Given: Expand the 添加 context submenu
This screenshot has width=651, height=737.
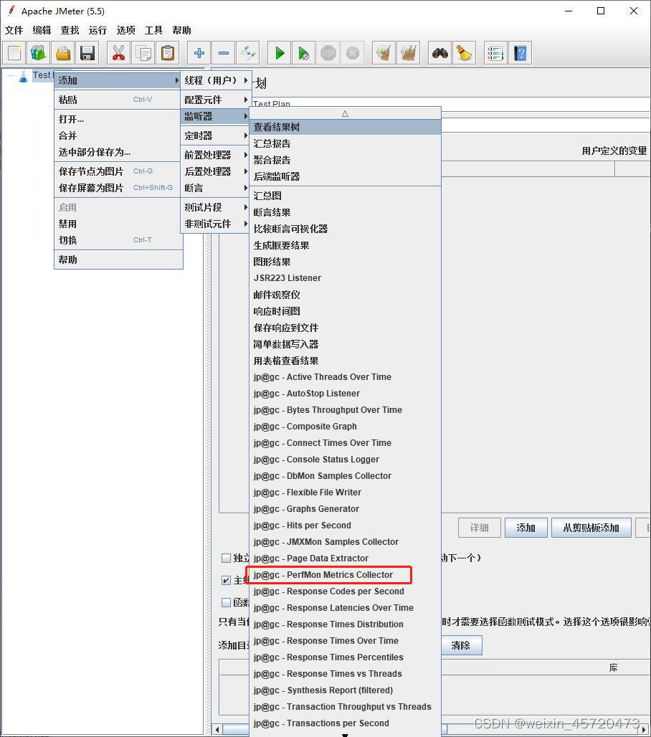Looking at the screenshot, I should [x=118, y=80].
